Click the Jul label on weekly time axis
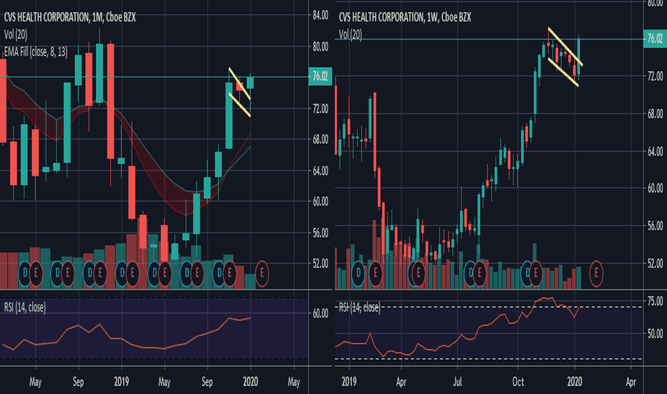The width and height of the screenshot is (667, 394). coord(458,382)
